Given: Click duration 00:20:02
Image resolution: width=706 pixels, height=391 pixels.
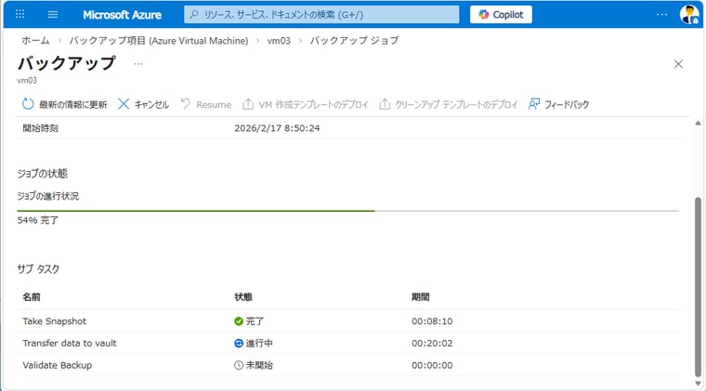Looking at the screenshot, I should [432, 344].
